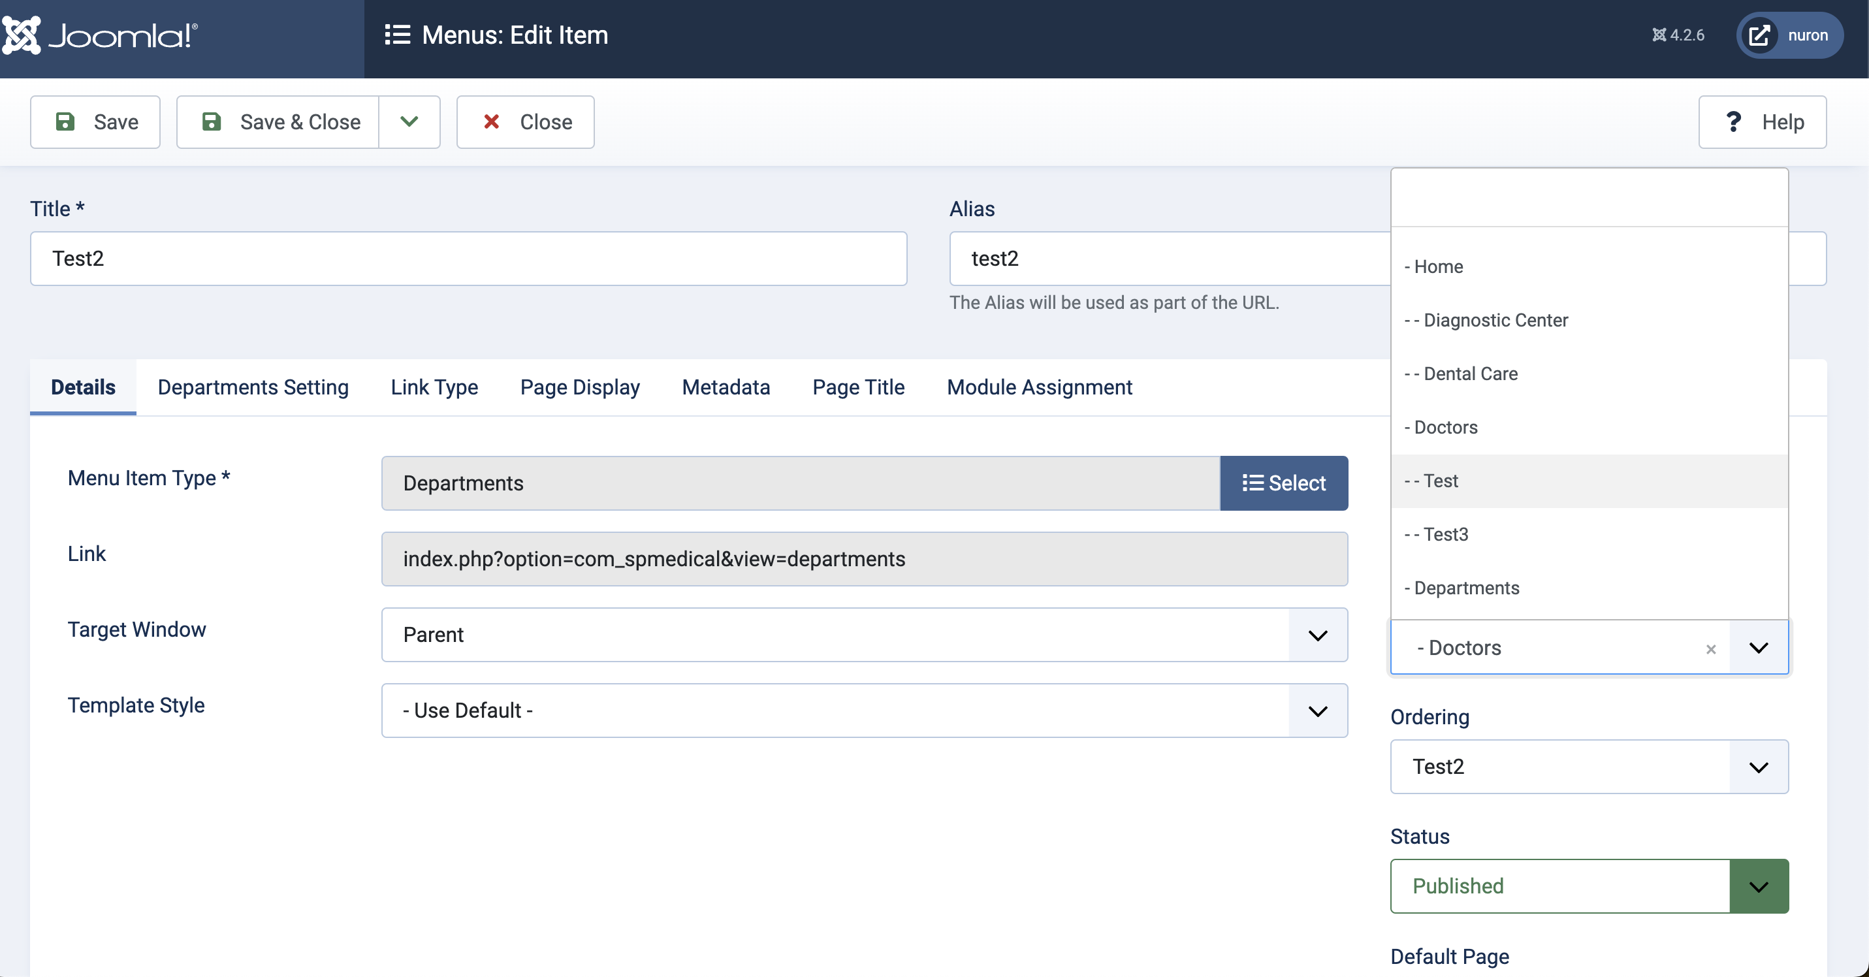Click the Help question mark icon
1869x977 pixels.
(x=1733, y=121)
